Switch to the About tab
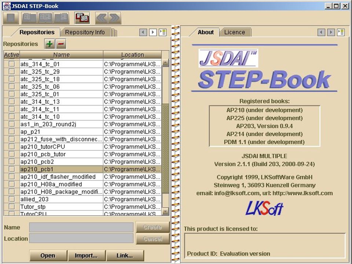 coord(206,32)
